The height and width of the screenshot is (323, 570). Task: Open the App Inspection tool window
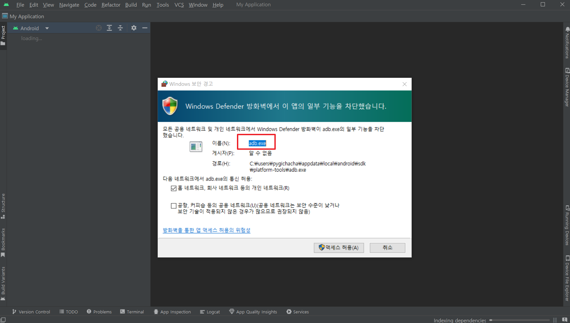pyautogui.click(x=172, y=312)
